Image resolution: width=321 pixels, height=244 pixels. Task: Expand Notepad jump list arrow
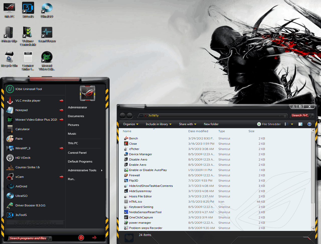61,110
